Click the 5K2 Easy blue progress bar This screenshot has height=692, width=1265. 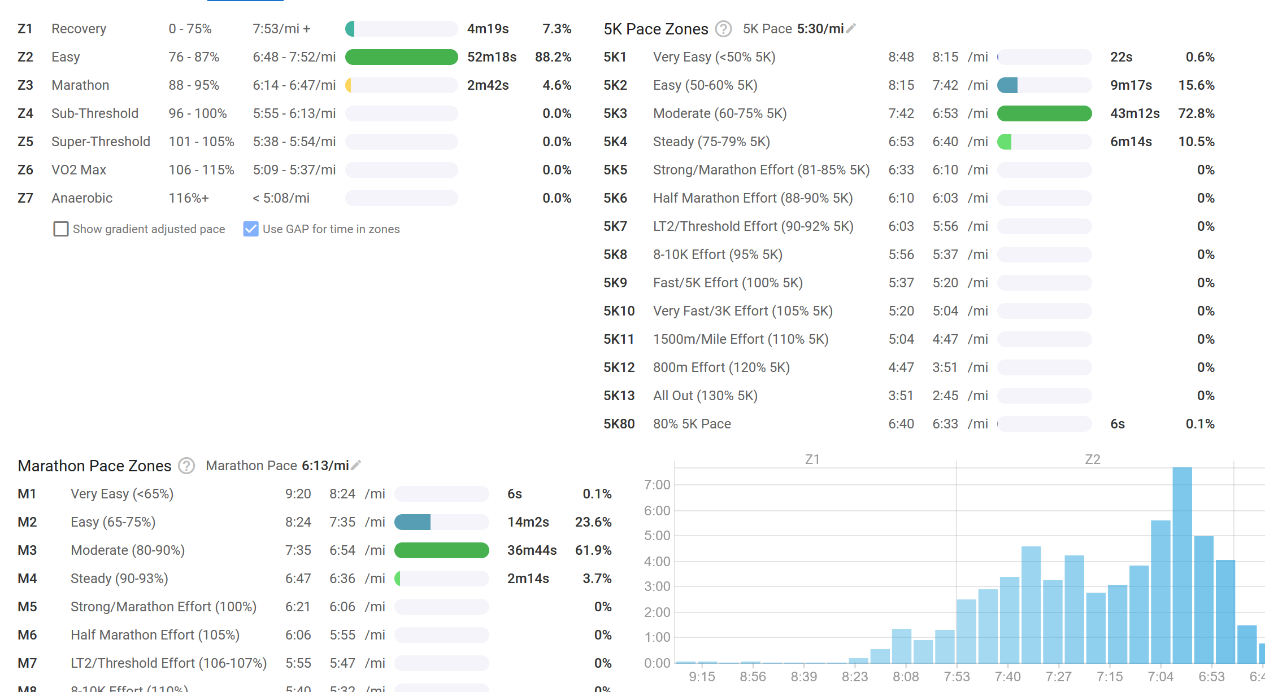[1007, 85]
